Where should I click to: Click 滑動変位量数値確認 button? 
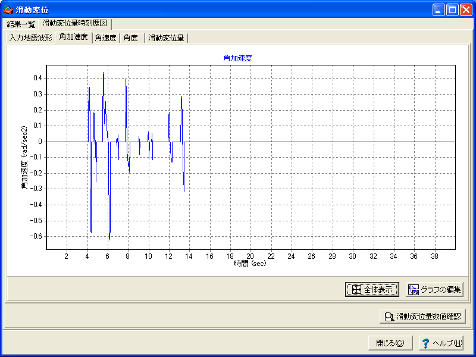coord(422,317)
